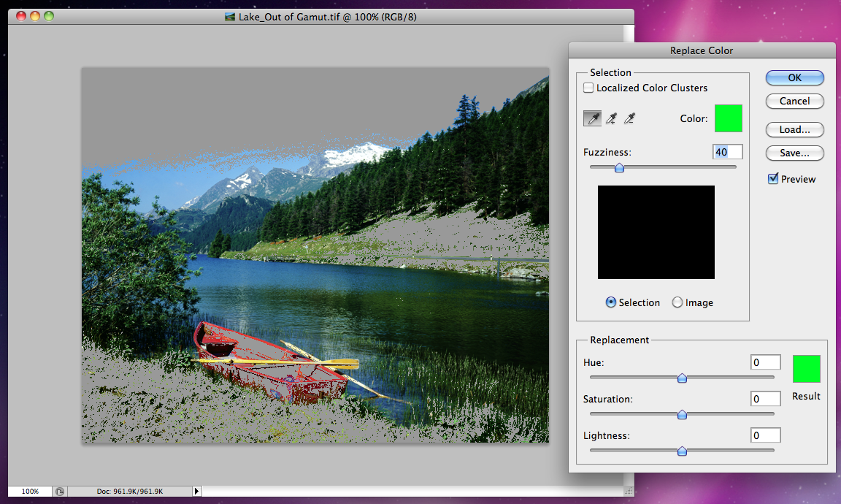This screenshot has width=841, height=504.
Task: Open the green Color swatch picker
Action: coord(728,118)
